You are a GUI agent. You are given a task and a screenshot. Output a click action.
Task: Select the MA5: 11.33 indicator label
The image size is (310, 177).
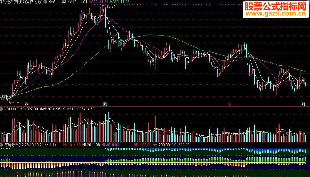tap(57, 2)
